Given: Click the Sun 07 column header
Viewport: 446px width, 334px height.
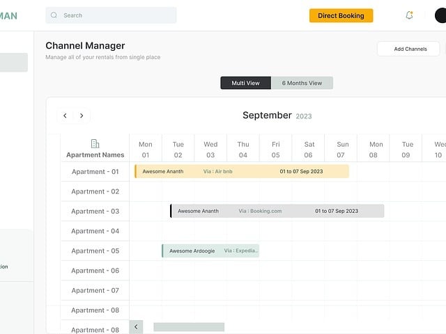Looking at the screenshot, I should tap(341, 150).
